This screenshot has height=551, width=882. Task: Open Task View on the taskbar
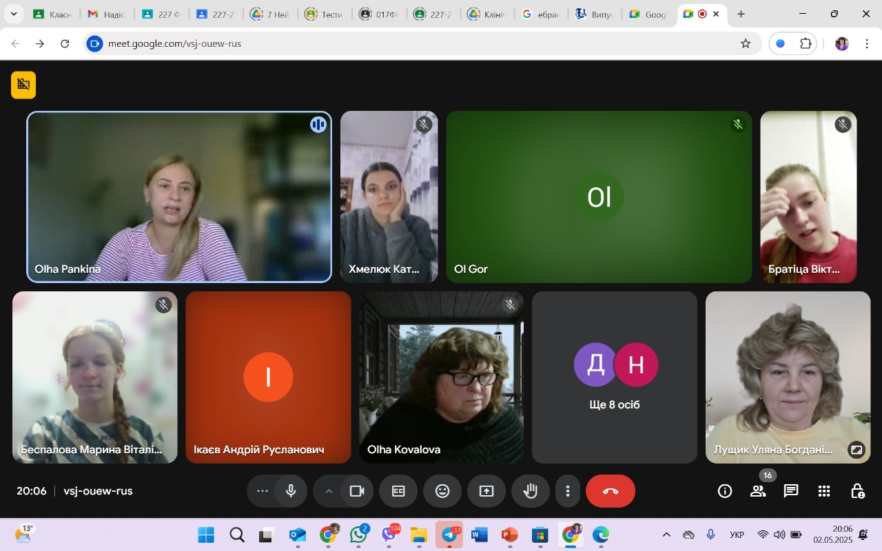coord(267,534)
